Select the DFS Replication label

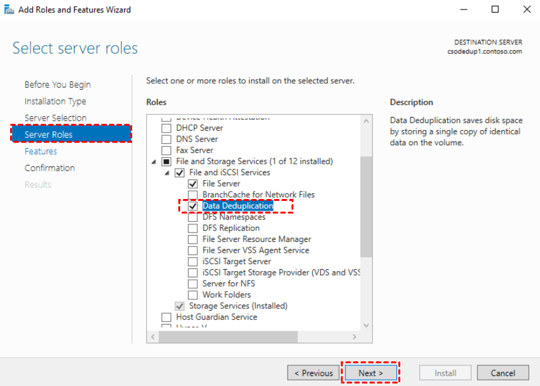tap(231, 228)
